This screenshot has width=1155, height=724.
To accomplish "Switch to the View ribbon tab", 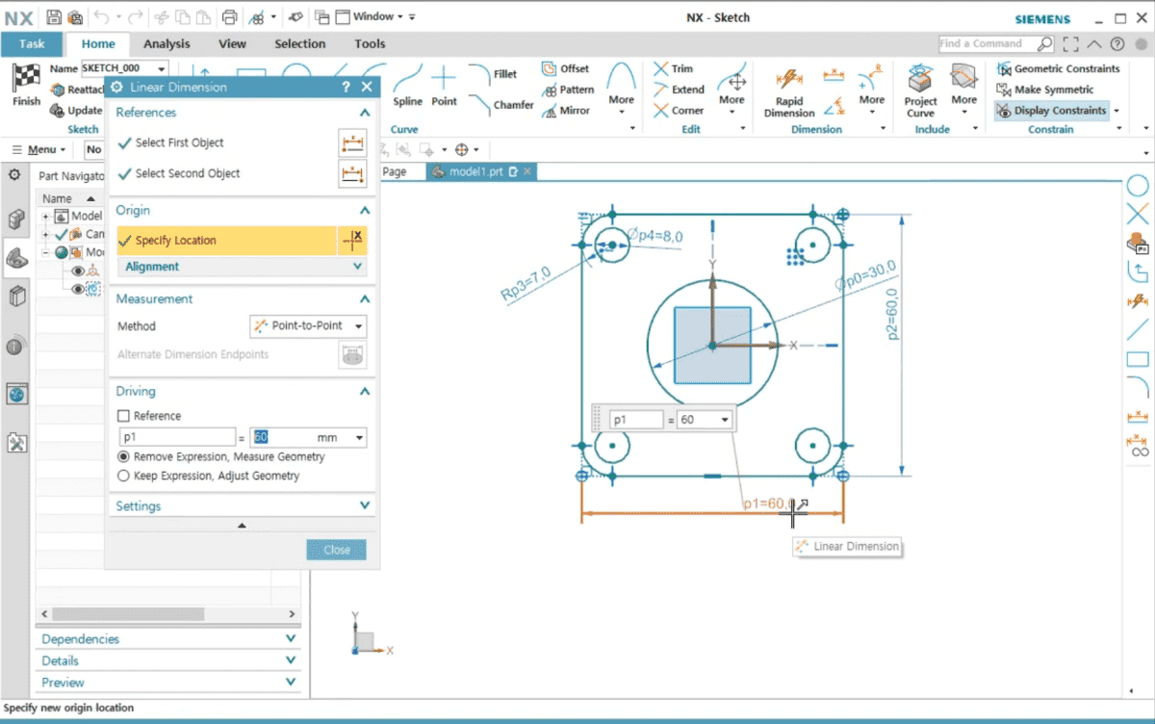I will 232,44.
